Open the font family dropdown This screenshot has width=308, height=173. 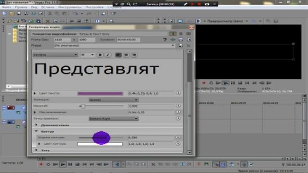55,55
